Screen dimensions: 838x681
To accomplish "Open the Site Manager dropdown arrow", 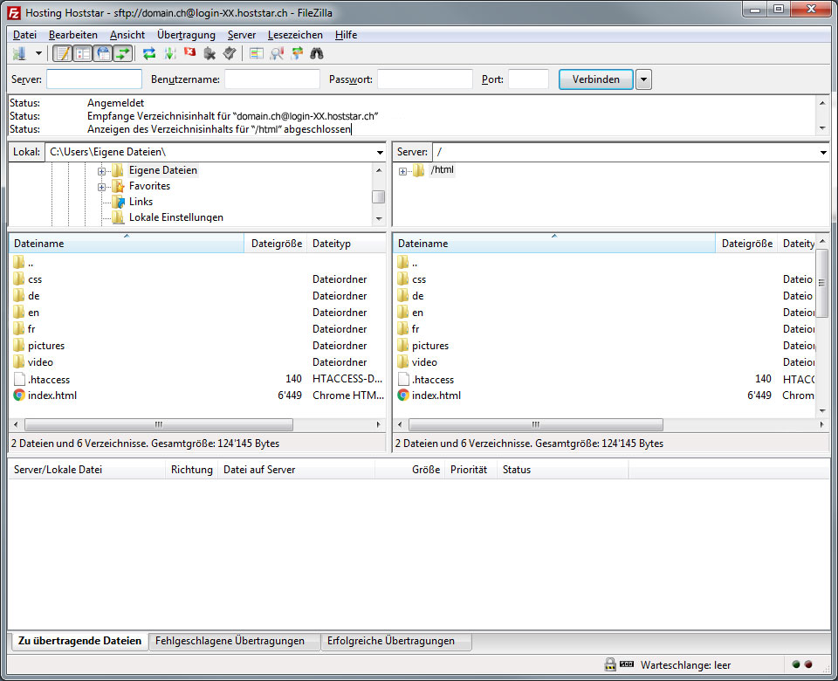I will (x=38, y=53).
